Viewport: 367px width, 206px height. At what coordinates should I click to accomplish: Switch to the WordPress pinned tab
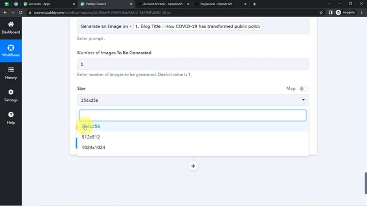click(x=16, y=4)
